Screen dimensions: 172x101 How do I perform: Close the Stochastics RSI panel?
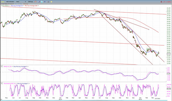point(2,83)
